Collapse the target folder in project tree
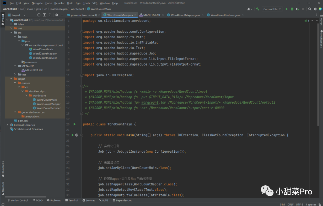323x206 pixels. click(x=11, y=79)
